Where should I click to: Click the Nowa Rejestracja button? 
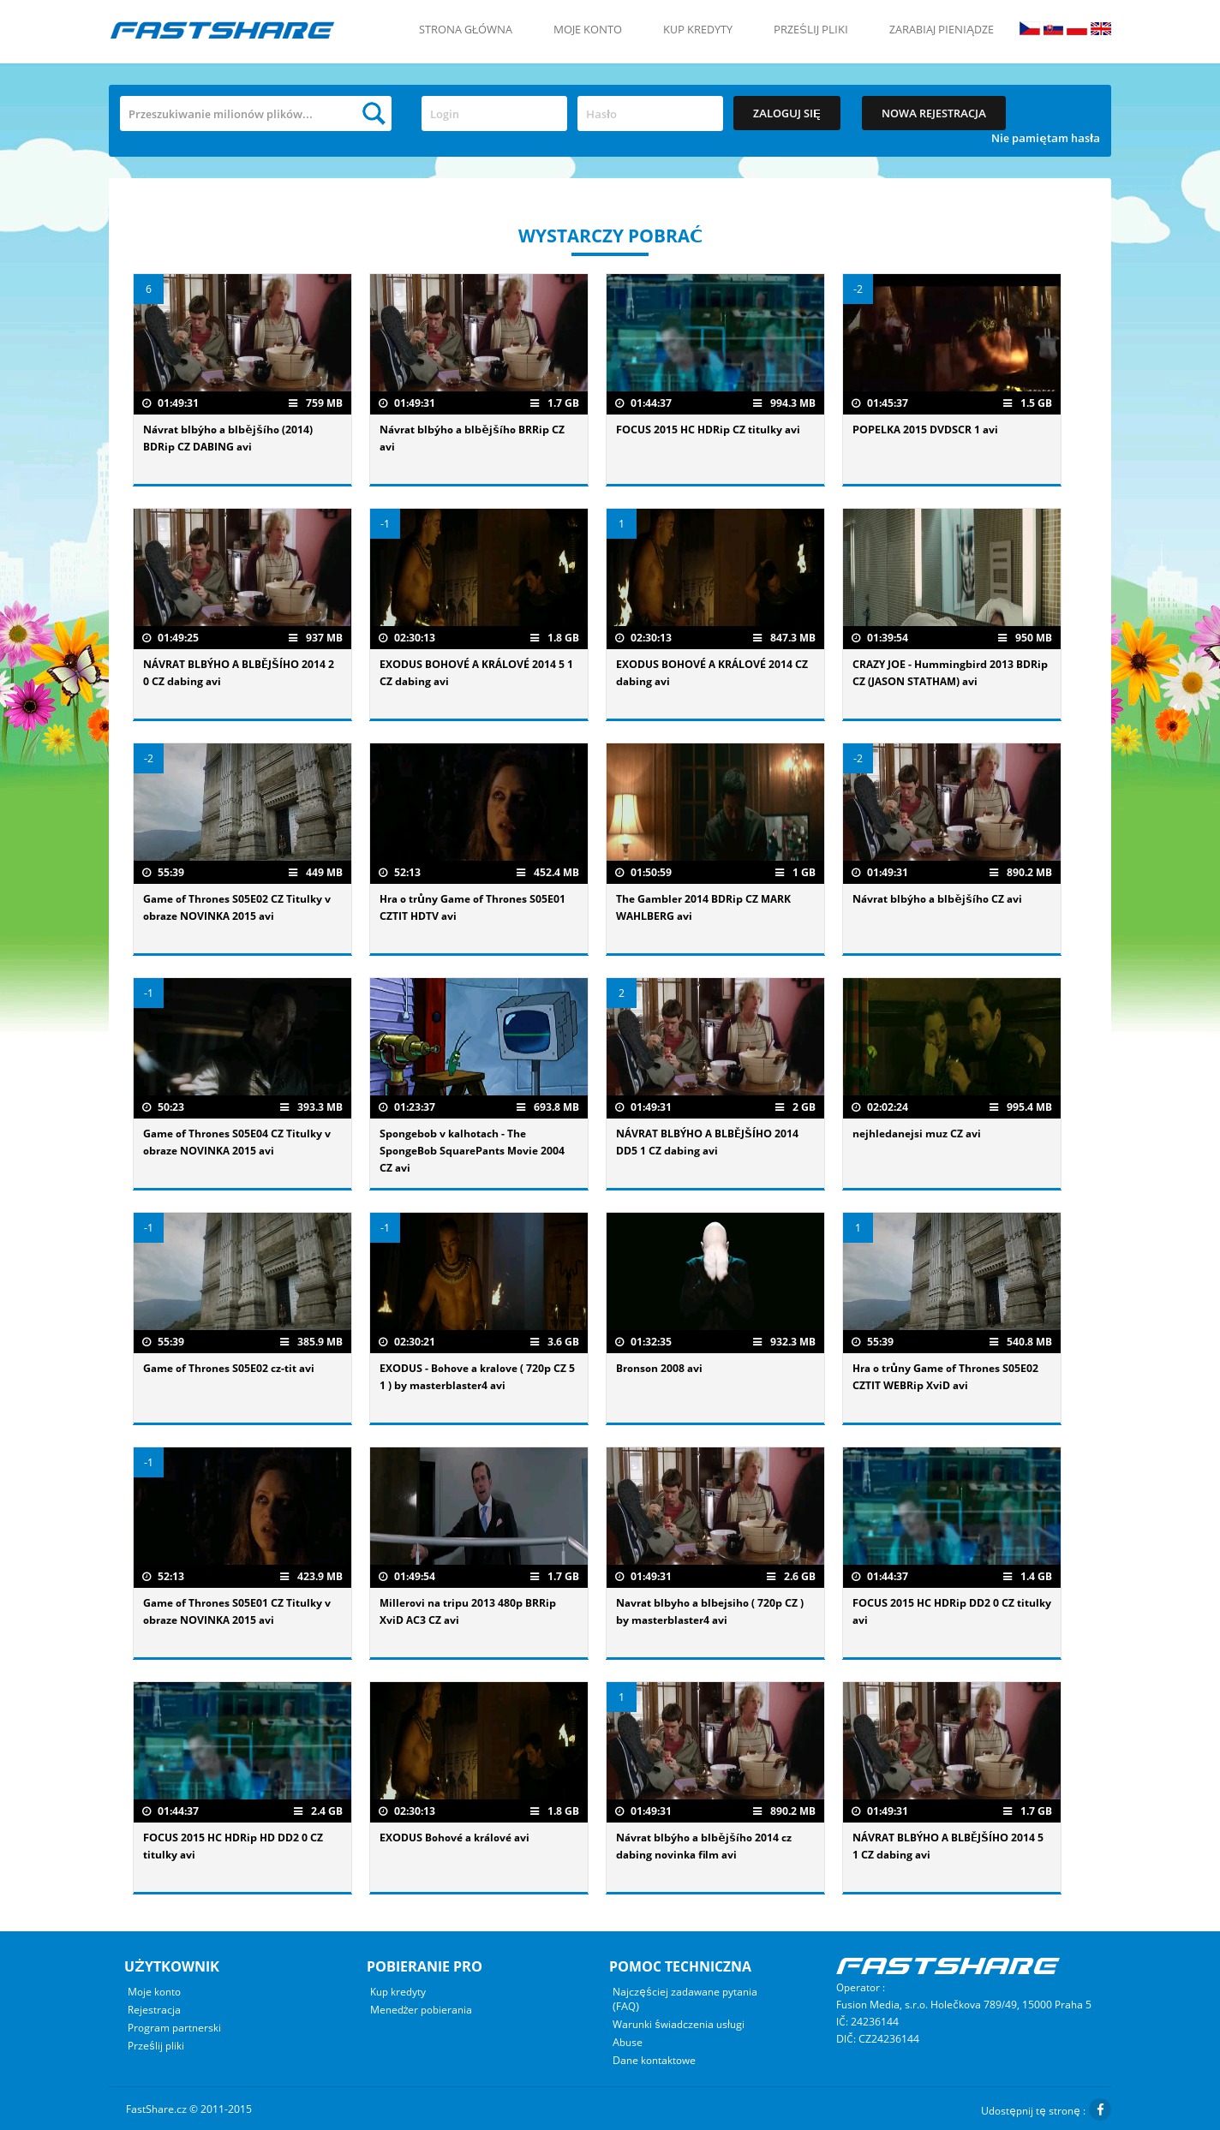click(933, 113)
